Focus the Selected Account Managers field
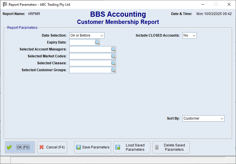This screenshot has width=236, height=164. 90,49
